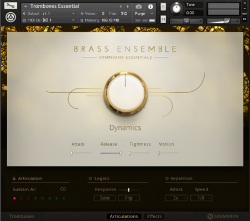250x221 pixels.
Task: Enable the Legato power toggle
Action: [90, 178]
